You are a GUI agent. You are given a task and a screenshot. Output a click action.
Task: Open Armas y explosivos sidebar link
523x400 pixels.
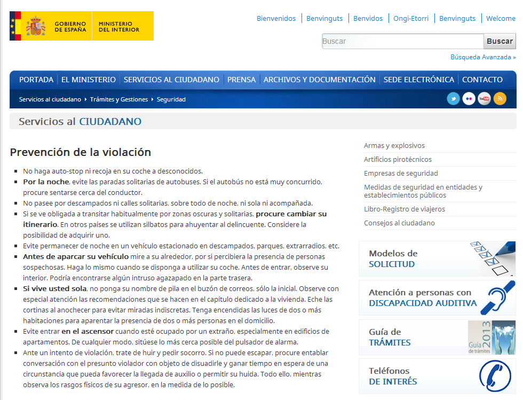394,145
